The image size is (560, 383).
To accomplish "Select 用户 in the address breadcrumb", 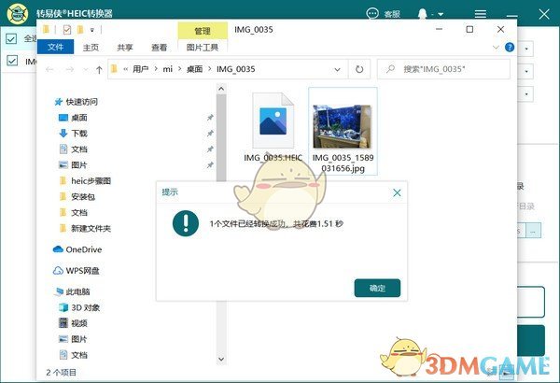I will (x=140, y=69).
